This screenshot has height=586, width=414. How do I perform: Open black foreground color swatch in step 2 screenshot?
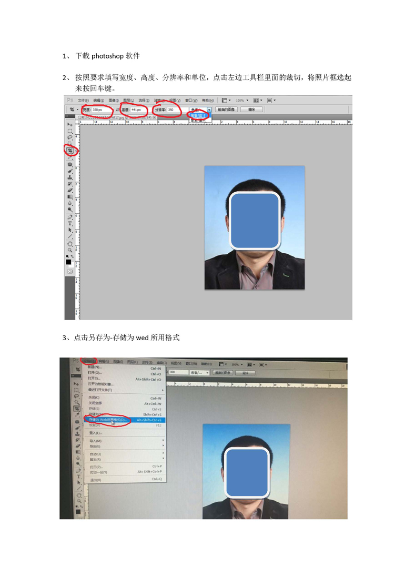[68, 262]
